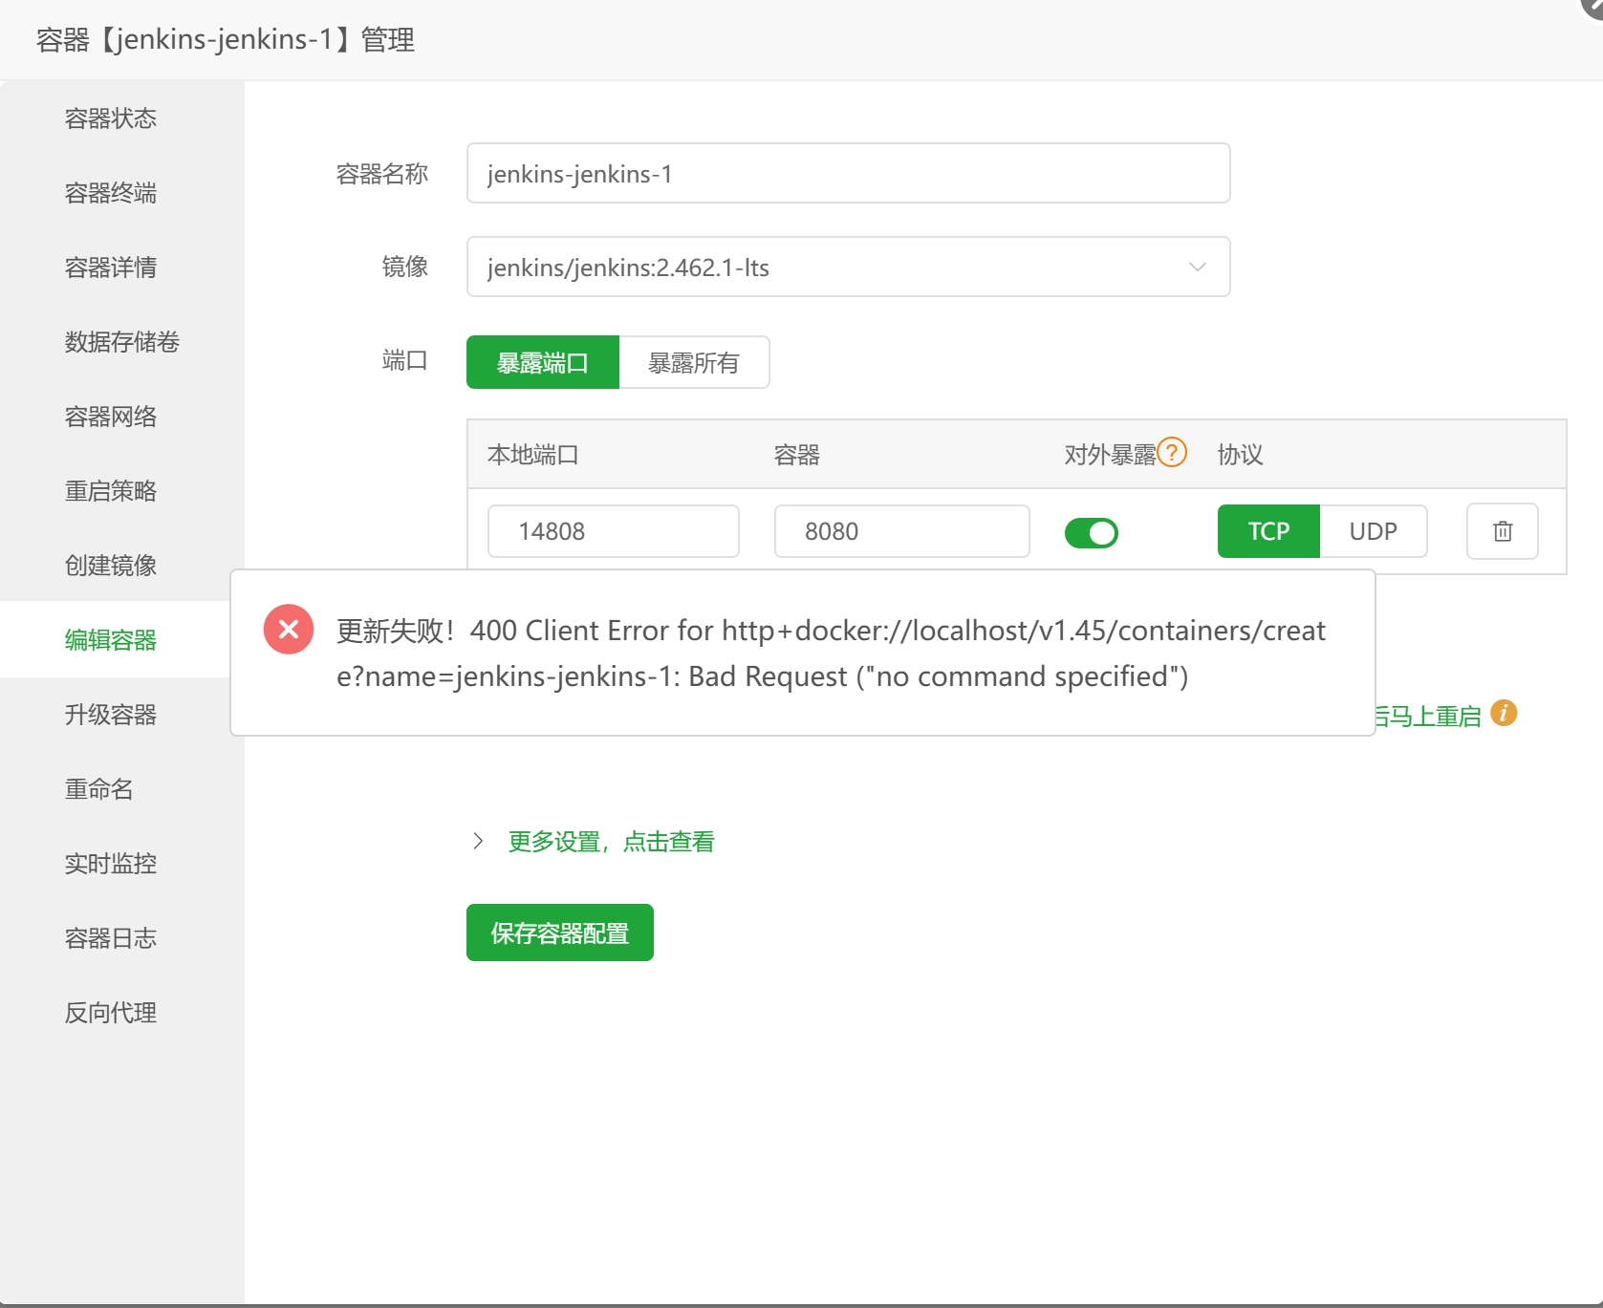Viewport: 1603px width, 1308px height.
Task: Click the local port field showing 14808
Action: 614,531
